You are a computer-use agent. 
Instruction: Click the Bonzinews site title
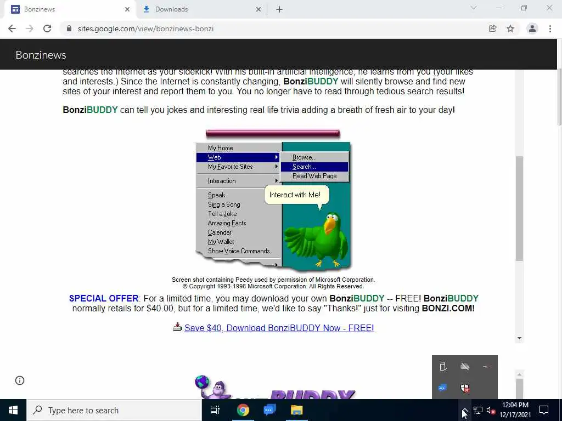pyautogui.click(x=41, y=55)
